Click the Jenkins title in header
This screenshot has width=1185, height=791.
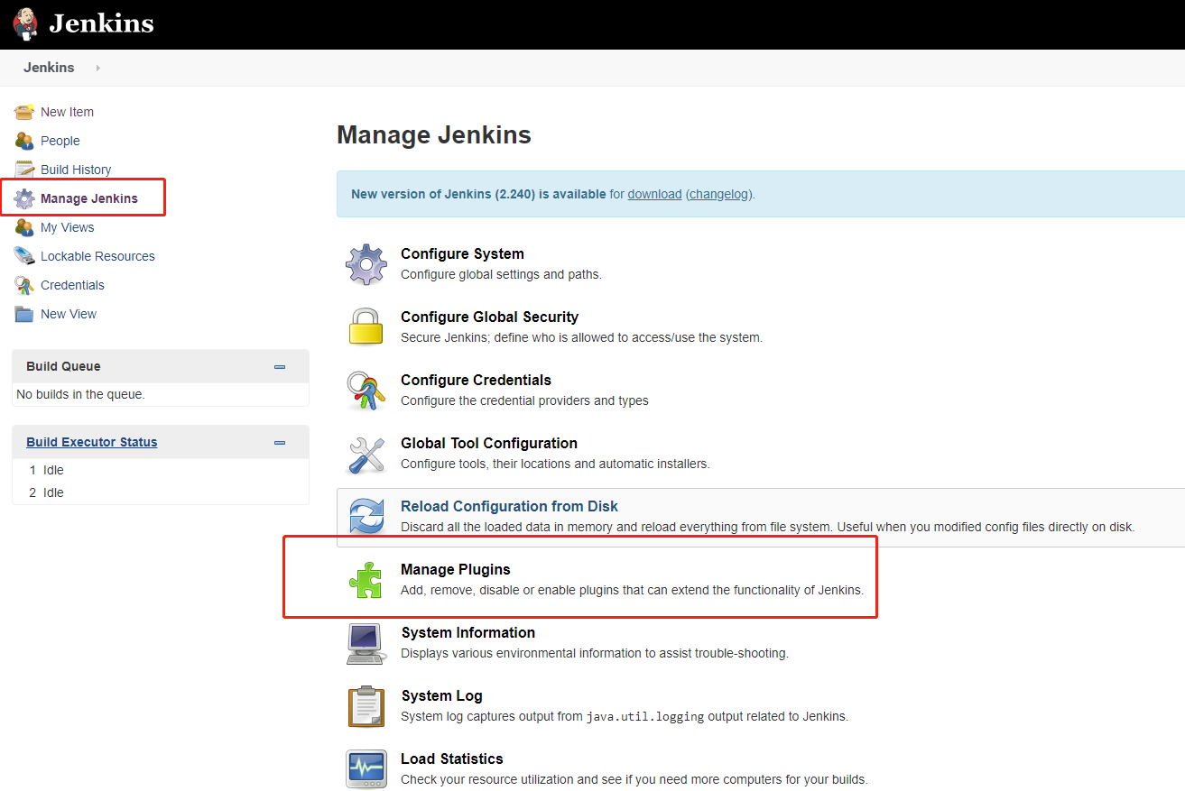(101, 23)
